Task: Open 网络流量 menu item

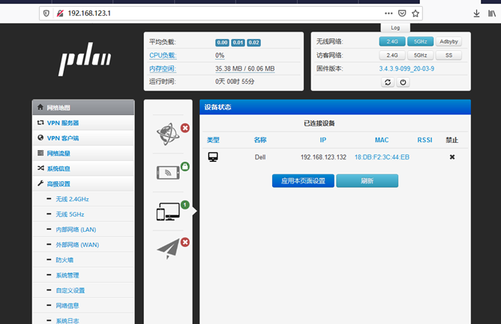Action: 83,153
